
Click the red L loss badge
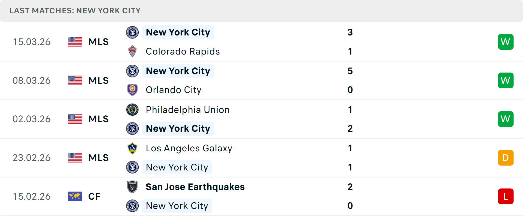(x=506, y=196)
